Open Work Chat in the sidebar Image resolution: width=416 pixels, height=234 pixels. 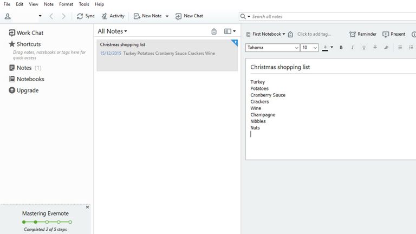coord(26,33)
